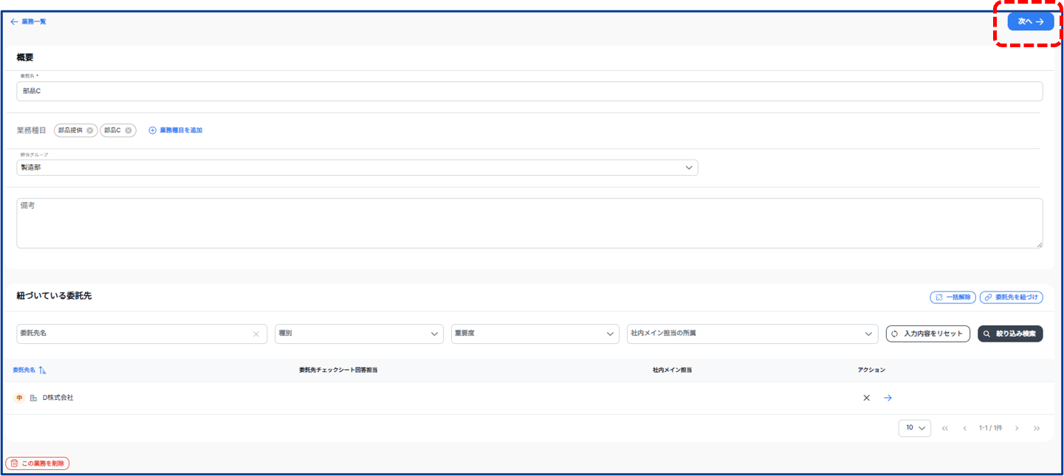Open 社内メイン担当の所属 dropdown
The width and height of the screenshot is (1064, 476).
click(752, 334)
